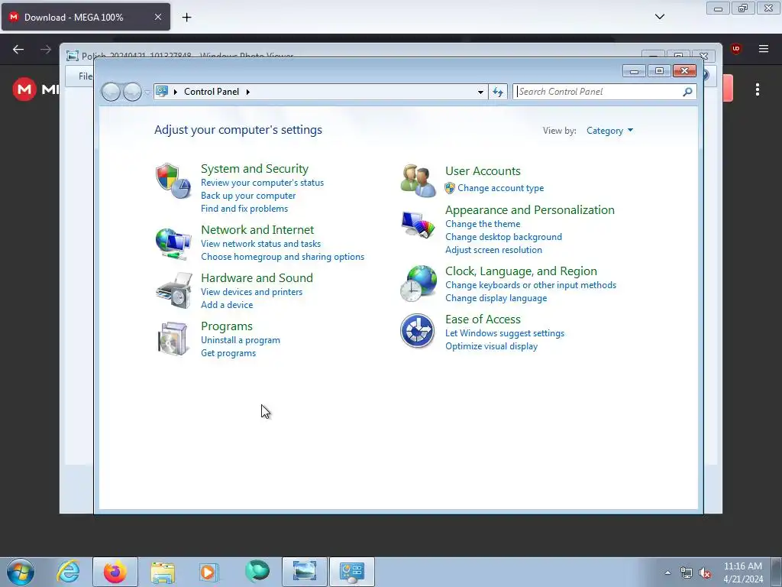The width and height of the screenshot is (782, 587).
Task: Click Uninstall a program link
Action: coord(241,340)
